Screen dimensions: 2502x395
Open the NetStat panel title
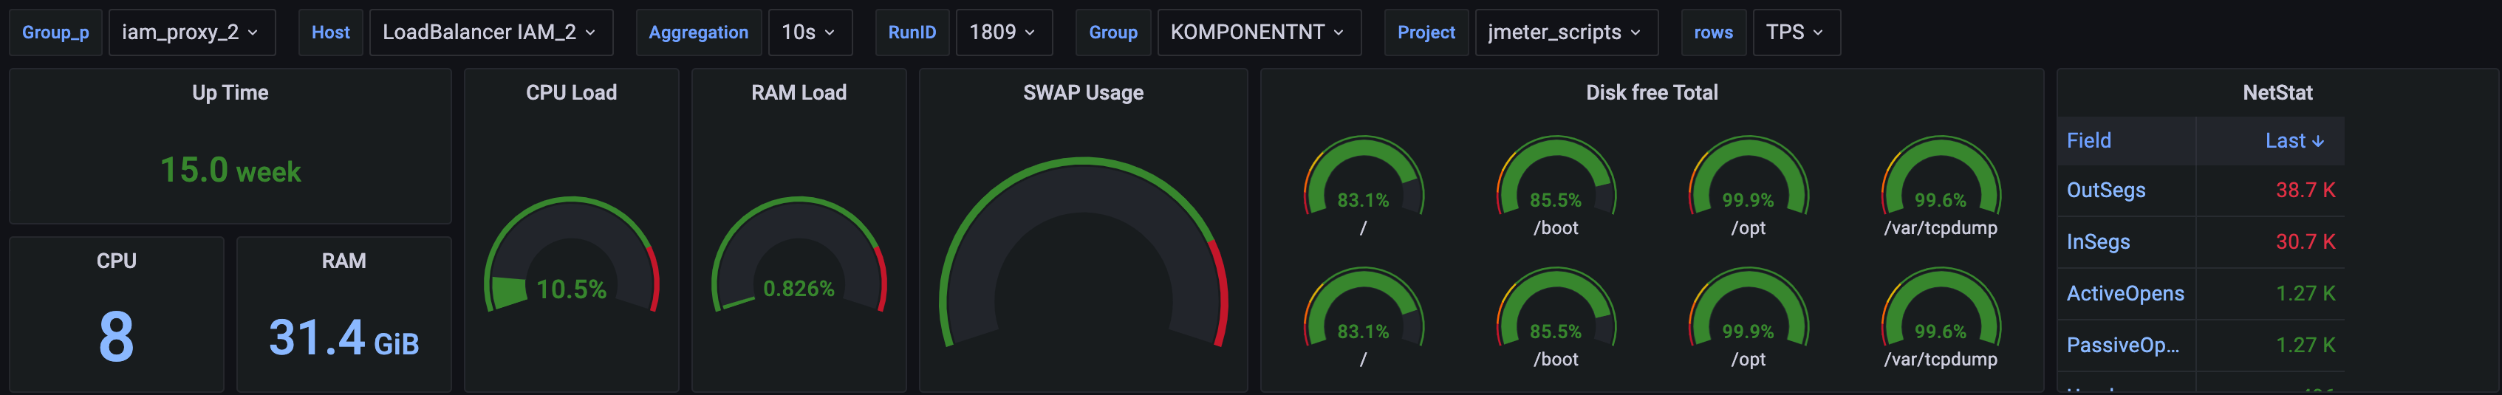[x=2277, y=92]
